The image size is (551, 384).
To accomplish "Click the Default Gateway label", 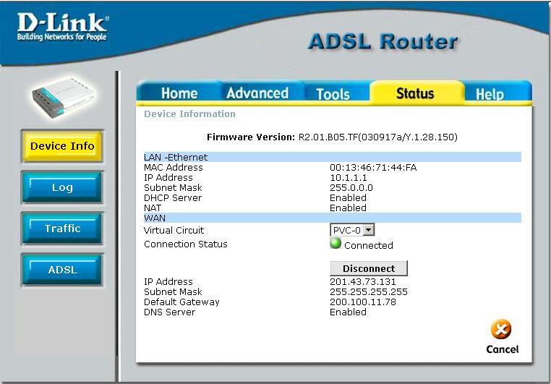I will coord(181,302).
